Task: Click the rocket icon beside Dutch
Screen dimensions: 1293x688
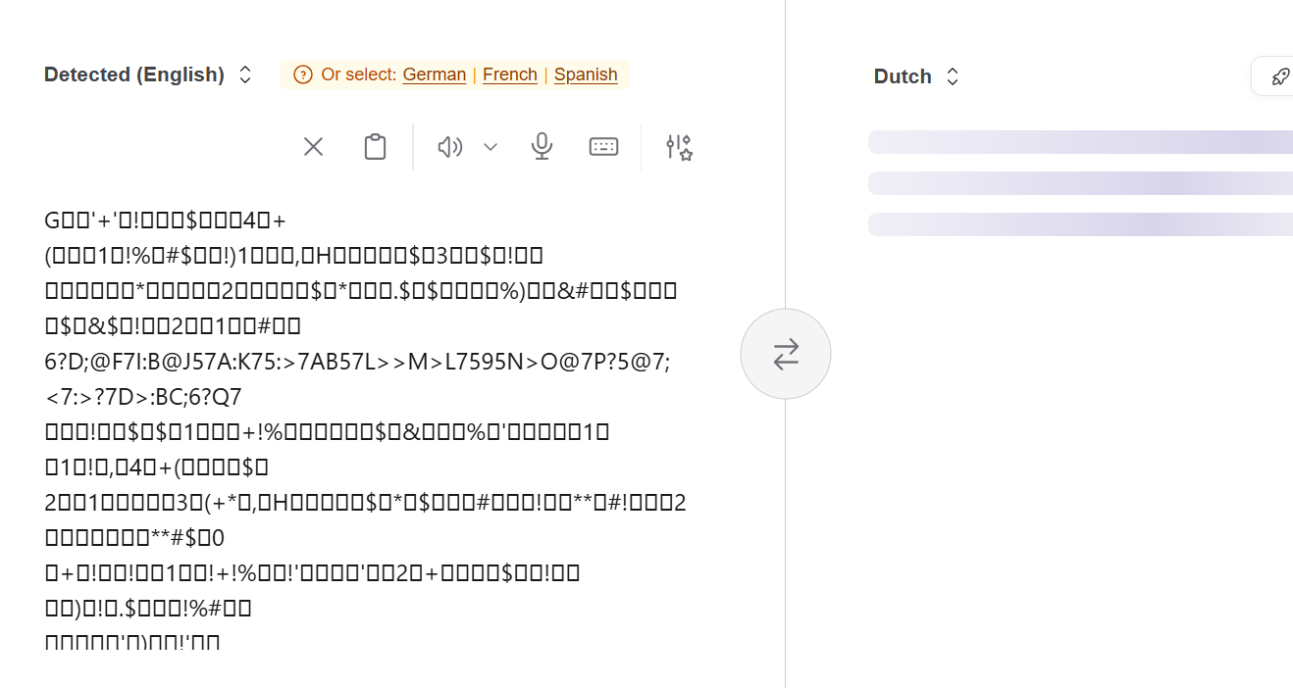Action: click(x=1280, y=76)
